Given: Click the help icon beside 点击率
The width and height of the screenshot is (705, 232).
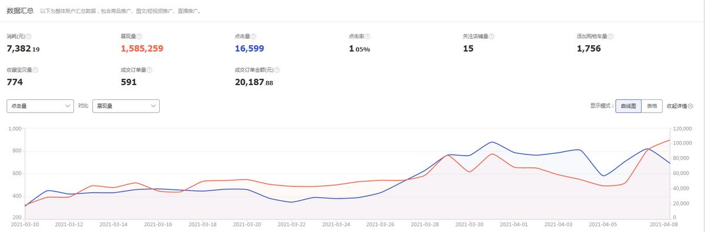Looking at the screenshot, I should (x=367, y=36).
